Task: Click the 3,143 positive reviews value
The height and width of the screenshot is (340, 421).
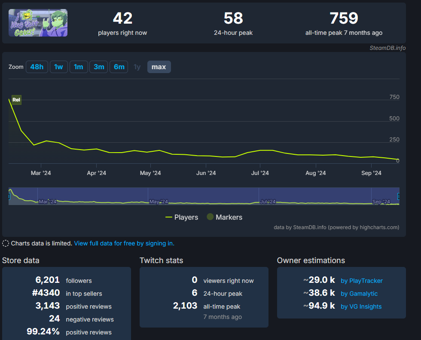Action: coord(48,306)
